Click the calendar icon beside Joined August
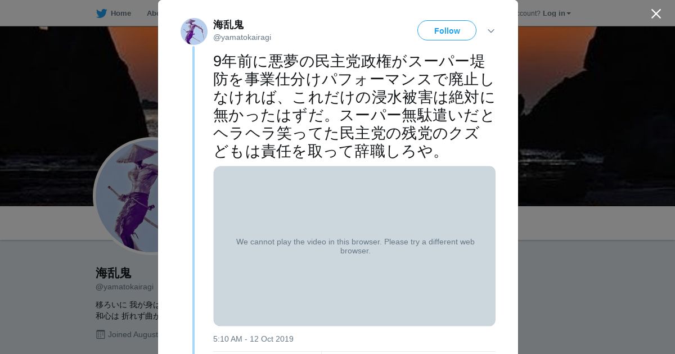This screenshot has height=354, width=675. [101, 334]
